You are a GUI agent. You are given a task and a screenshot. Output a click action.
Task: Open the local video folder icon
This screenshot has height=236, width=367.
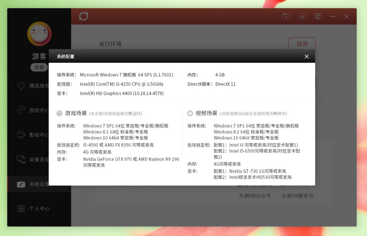[286, 16]
